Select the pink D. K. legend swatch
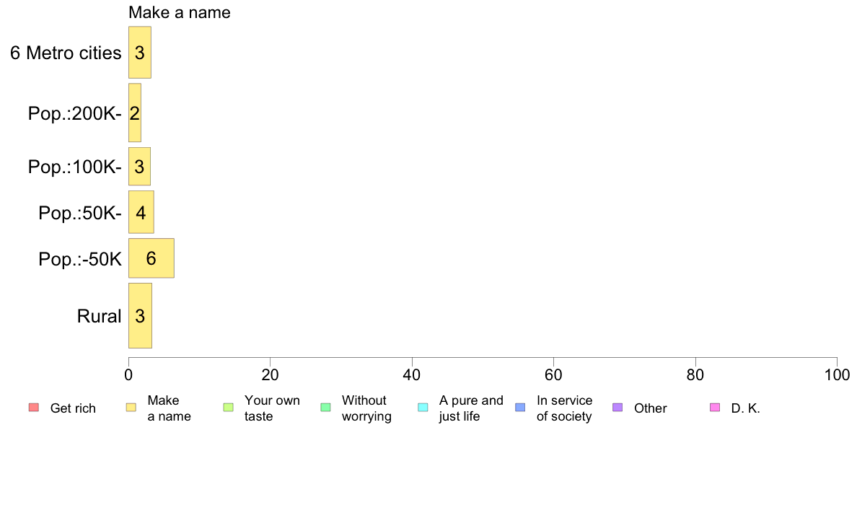Image resolution: width=857 pixels, height=531 pixels. 715,408
